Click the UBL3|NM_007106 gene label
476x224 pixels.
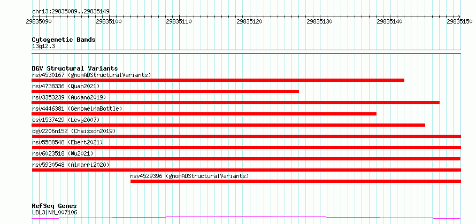[55, 212]
